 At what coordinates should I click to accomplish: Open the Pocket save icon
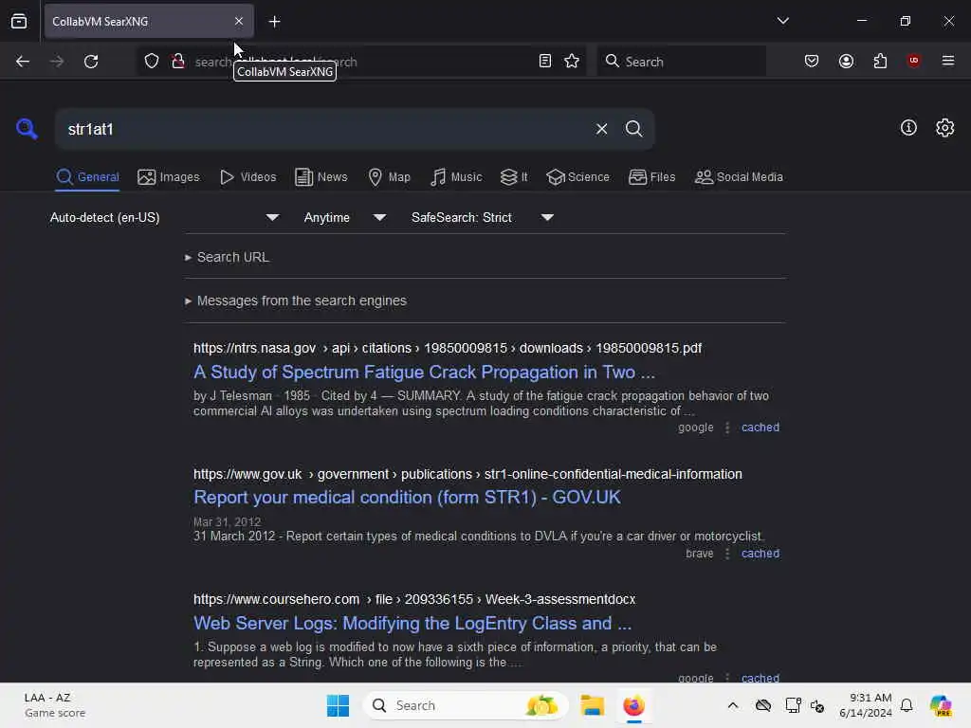pyautogui.click(x=812, y=61)
